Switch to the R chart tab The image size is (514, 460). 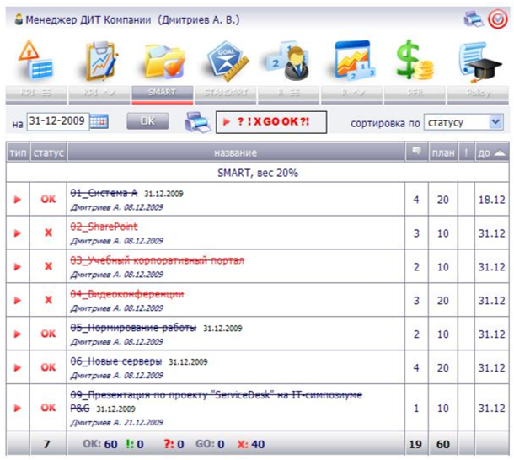(x=351, y=95)
